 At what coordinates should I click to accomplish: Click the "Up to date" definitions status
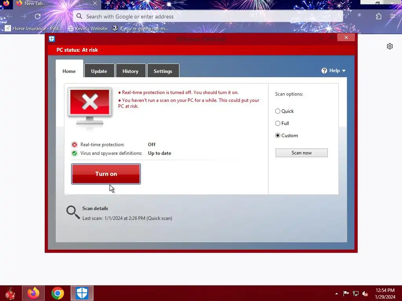coord(159,153)
